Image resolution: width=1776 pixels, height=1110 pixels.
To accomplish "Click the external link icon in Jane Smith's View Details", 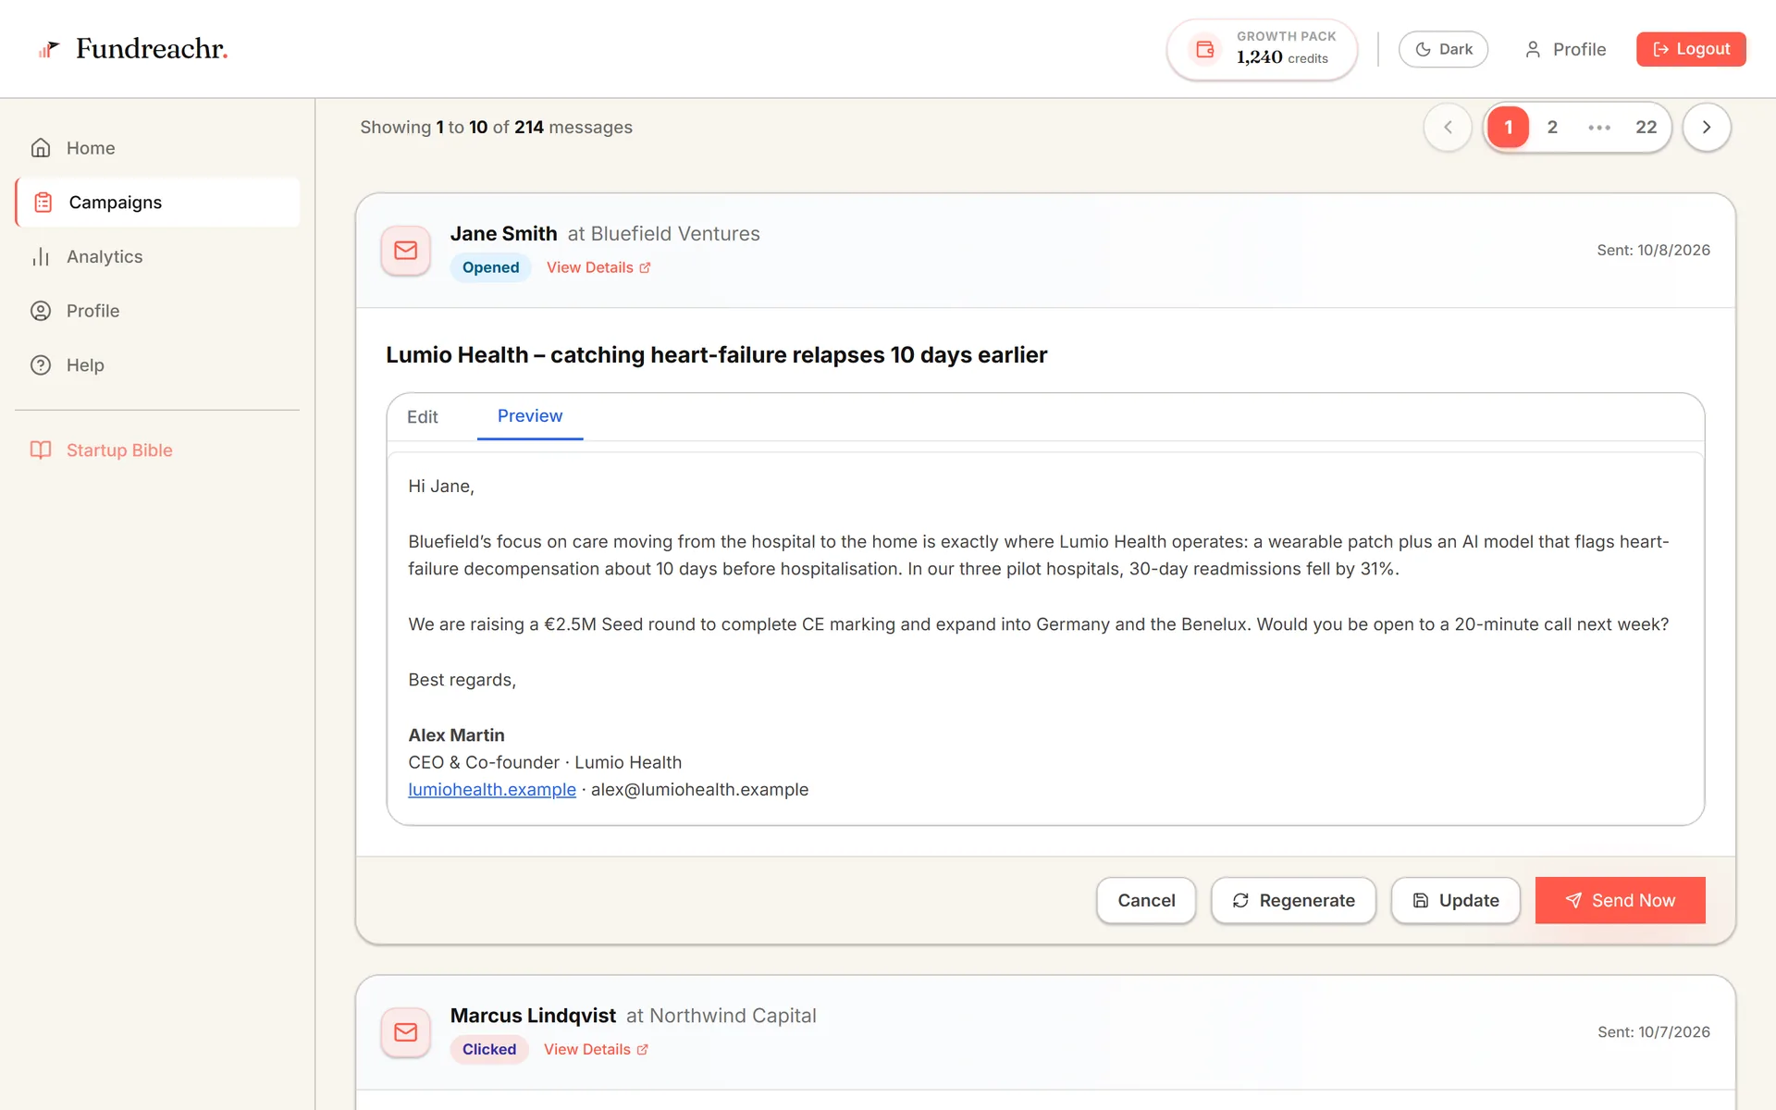I will click(646, 268).
